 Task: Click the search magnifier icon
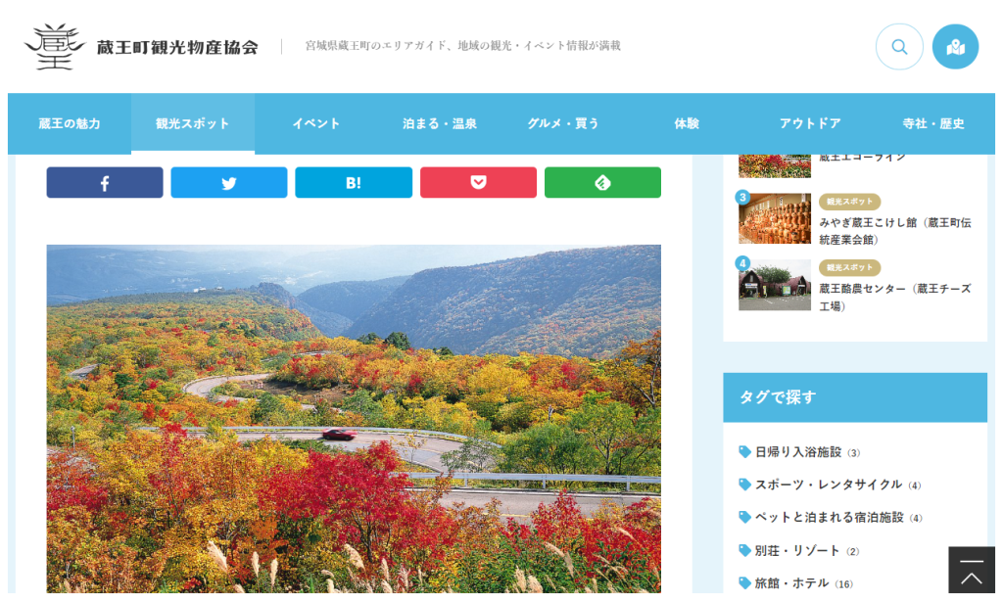click(x=898, y=47)
